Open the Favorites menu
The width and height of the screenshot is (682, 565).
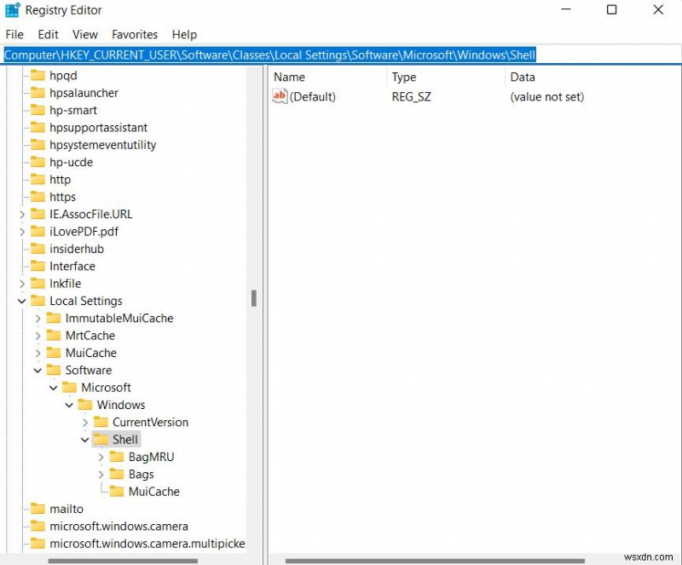134,34
